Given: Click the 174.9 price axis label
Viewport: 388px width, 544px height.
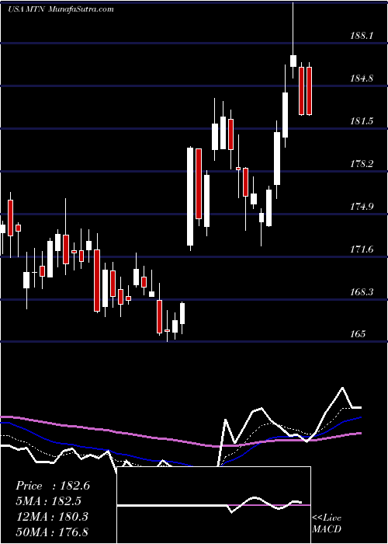Looking at the screenshot, I should tap(362, 207).
